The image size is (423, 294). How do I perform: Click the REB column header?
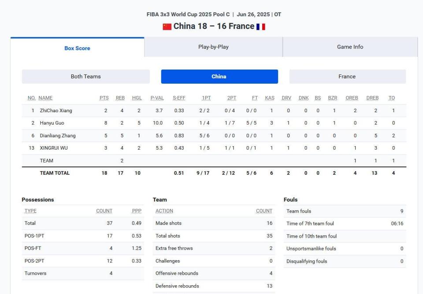120,98
